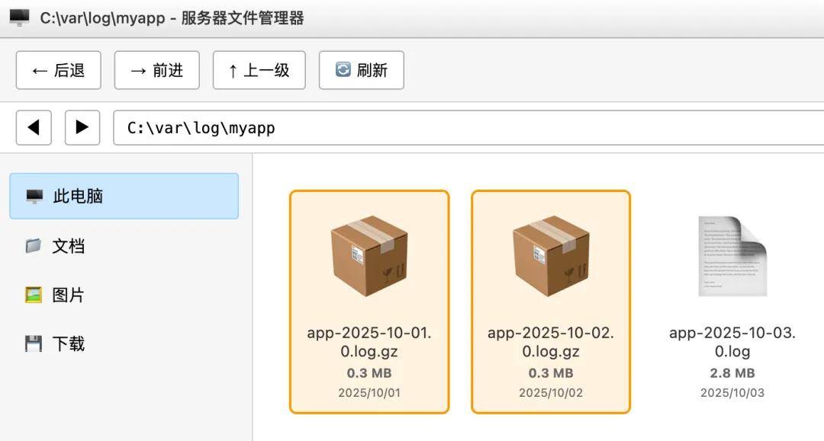Click the picture icon beside 图片

coord(34,295)
